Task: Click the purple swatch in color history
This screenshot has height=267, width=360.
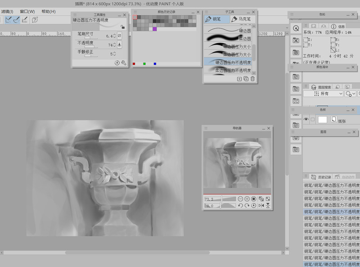Action: [154, 29]
